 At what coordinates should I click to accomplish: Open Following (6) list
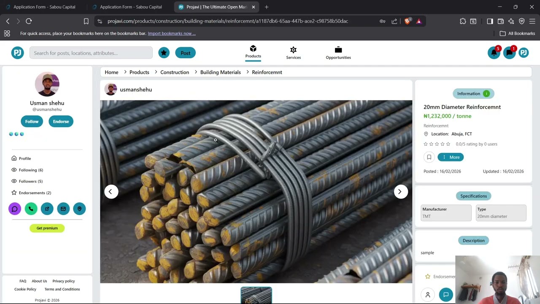27,170
